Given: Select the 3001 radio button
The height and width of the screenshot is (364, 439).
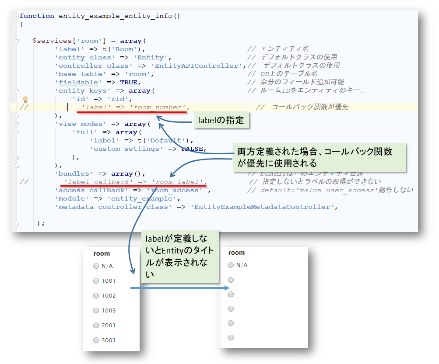Looking at the screenshot, I should pyautogui.click(x=96, y=340).
